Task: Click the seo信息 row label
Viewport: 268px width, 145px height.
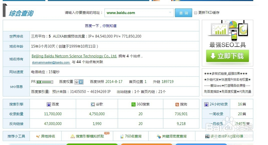Action: click(16, 87)
